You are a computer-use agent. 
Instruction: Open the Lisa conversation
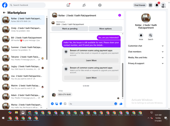23,77
